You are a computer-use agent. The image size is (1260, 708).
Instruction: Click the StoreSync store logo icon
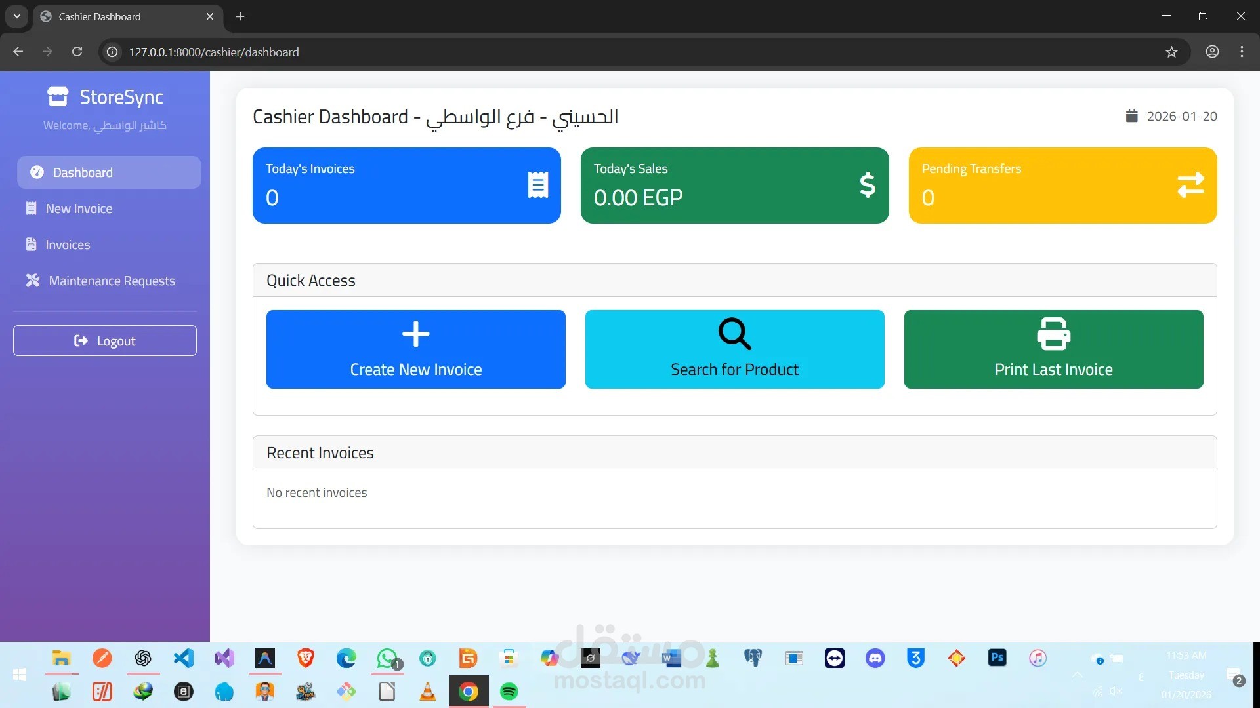(58, 97)
